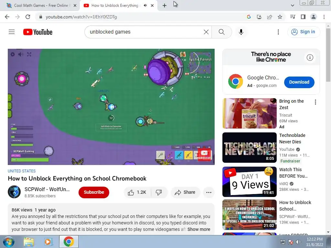This screenshot has height=248, width=331.
Task: Open Chrome three-dot menu
Action: [x=324, y=17]
